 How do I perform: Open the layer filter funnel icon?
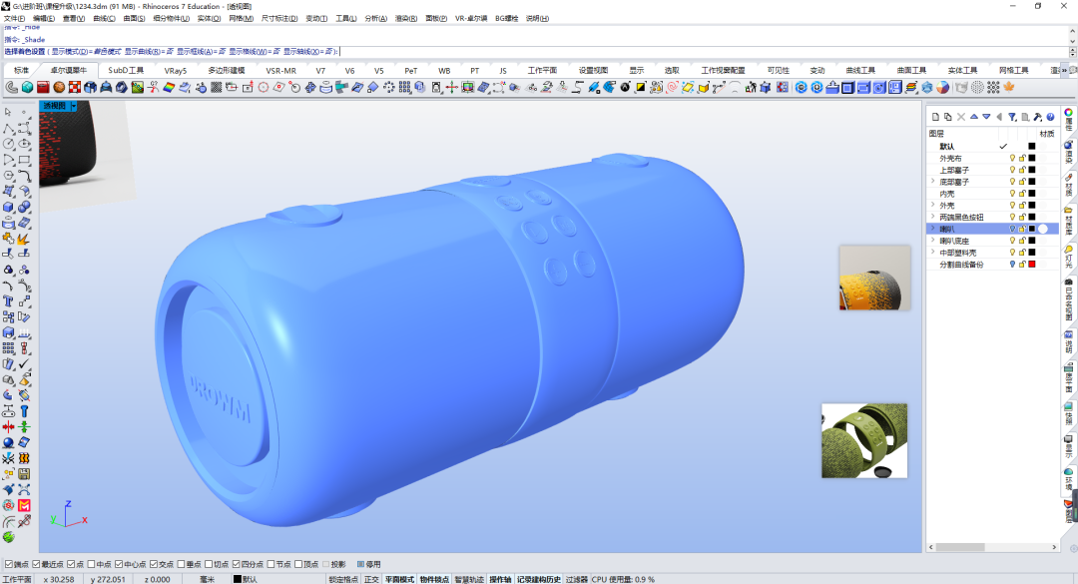[x=1012, y=117]
